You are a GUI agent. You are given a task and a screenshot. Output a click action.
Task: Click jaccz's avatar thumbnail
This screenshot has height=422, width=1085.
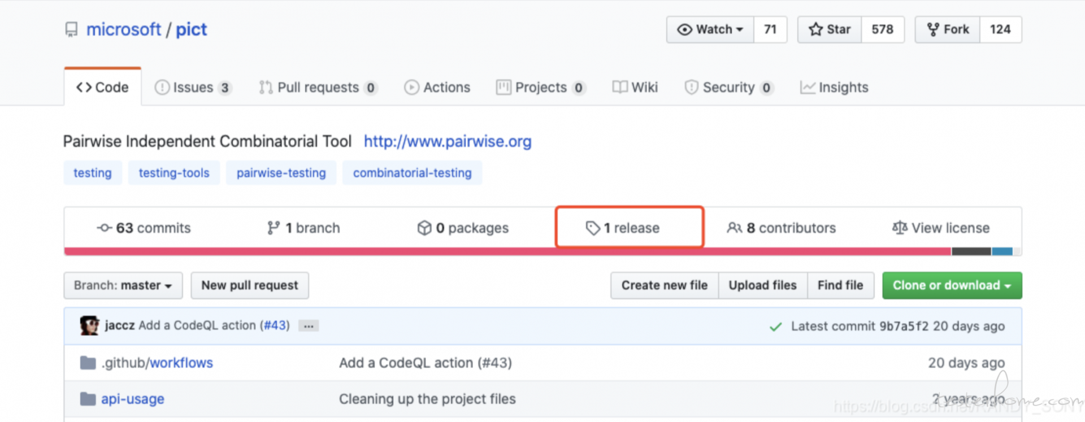pyautogui.click(x=89, y=325)
